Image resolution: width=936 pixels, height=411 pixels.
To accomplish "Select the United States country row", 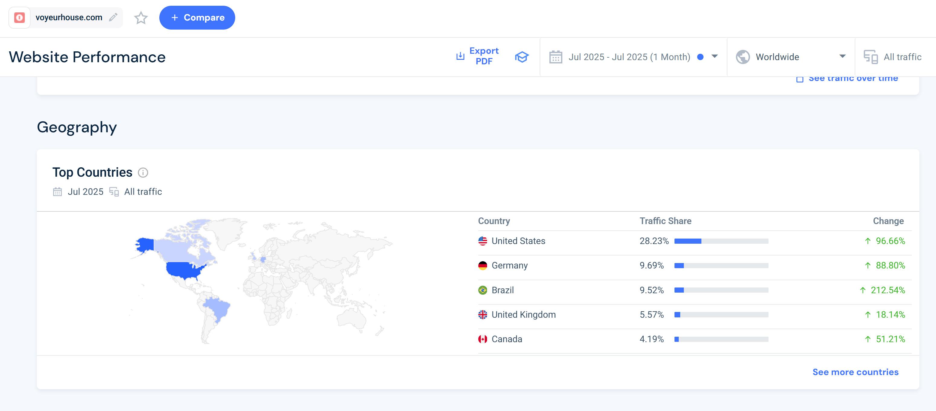I will pos(518,241).
